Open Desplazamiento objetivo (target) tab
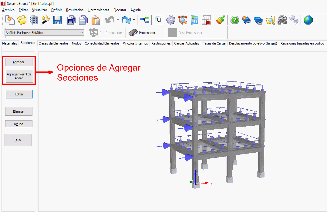 click(x=253, y=43)
